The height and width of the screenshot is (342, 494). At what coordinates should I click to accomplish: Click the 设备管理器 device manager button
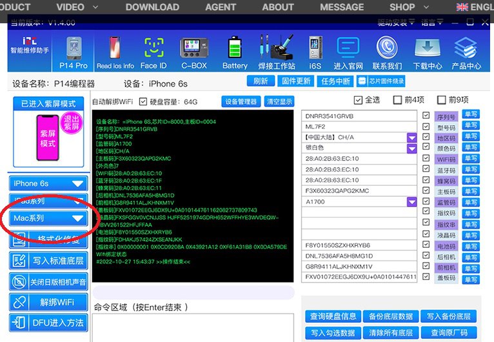pos(241,101)
